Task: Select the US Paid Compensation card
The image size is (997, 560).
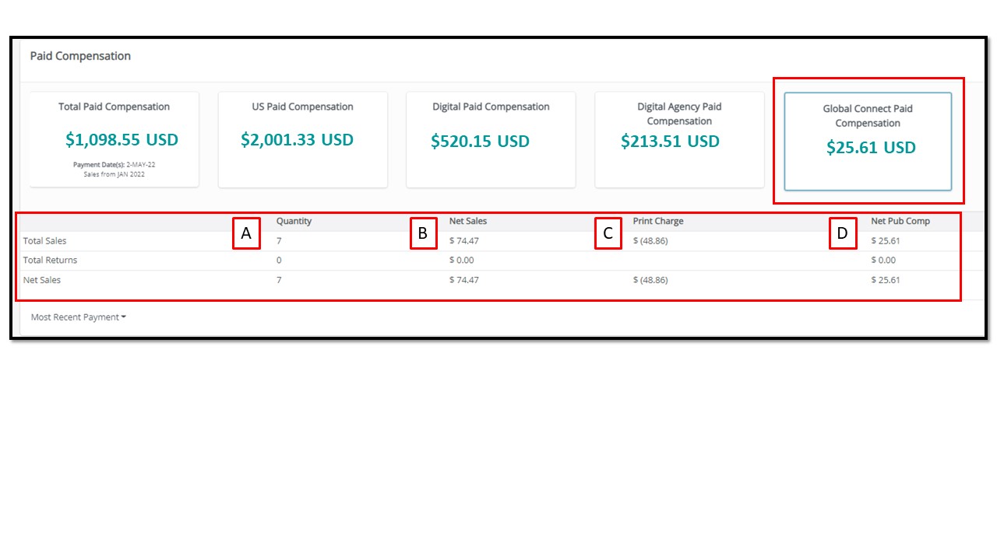Action: [303, 139]
